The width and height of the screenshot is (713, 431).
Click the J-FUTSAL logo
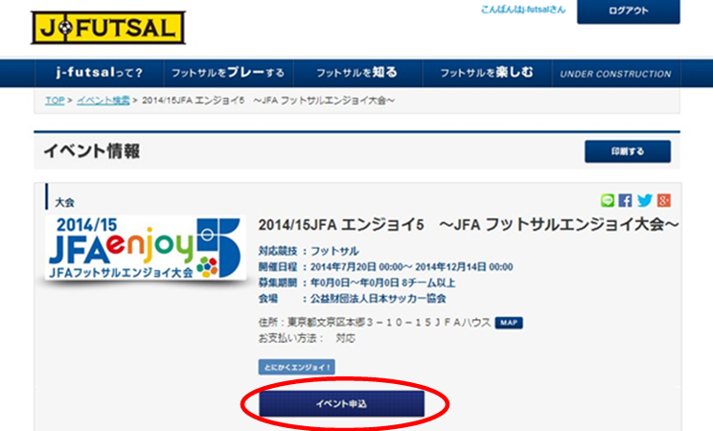pos(104,29)
